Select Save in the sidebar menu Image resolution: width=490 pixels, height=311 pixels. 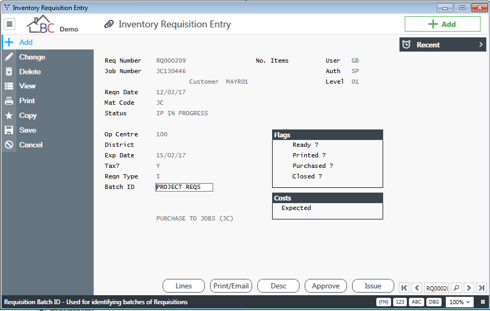point(47,130)
